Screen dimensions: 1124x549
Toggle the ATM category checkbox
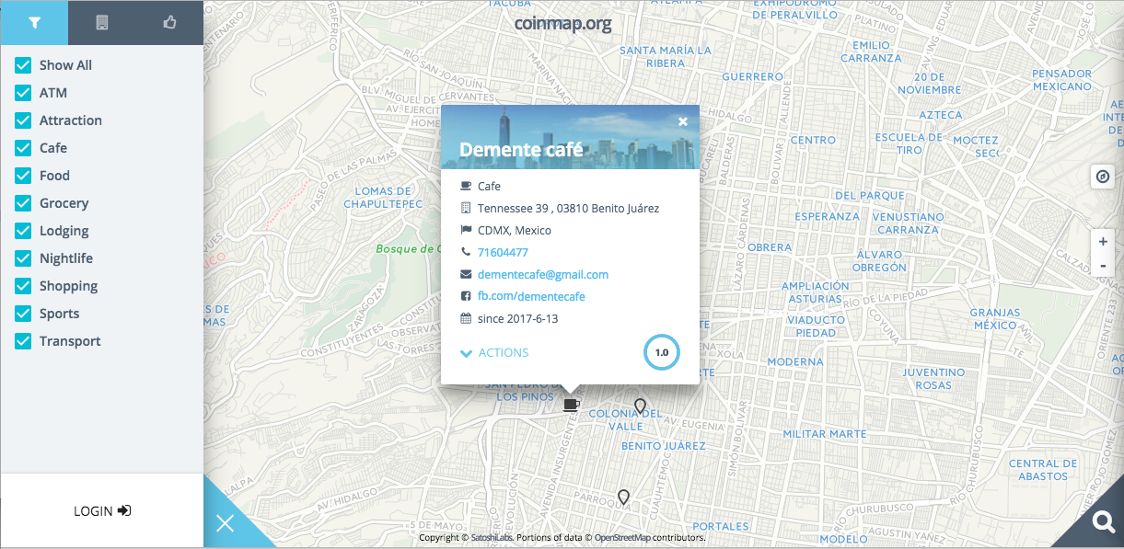pyautogui.click(x=24, y=93)
